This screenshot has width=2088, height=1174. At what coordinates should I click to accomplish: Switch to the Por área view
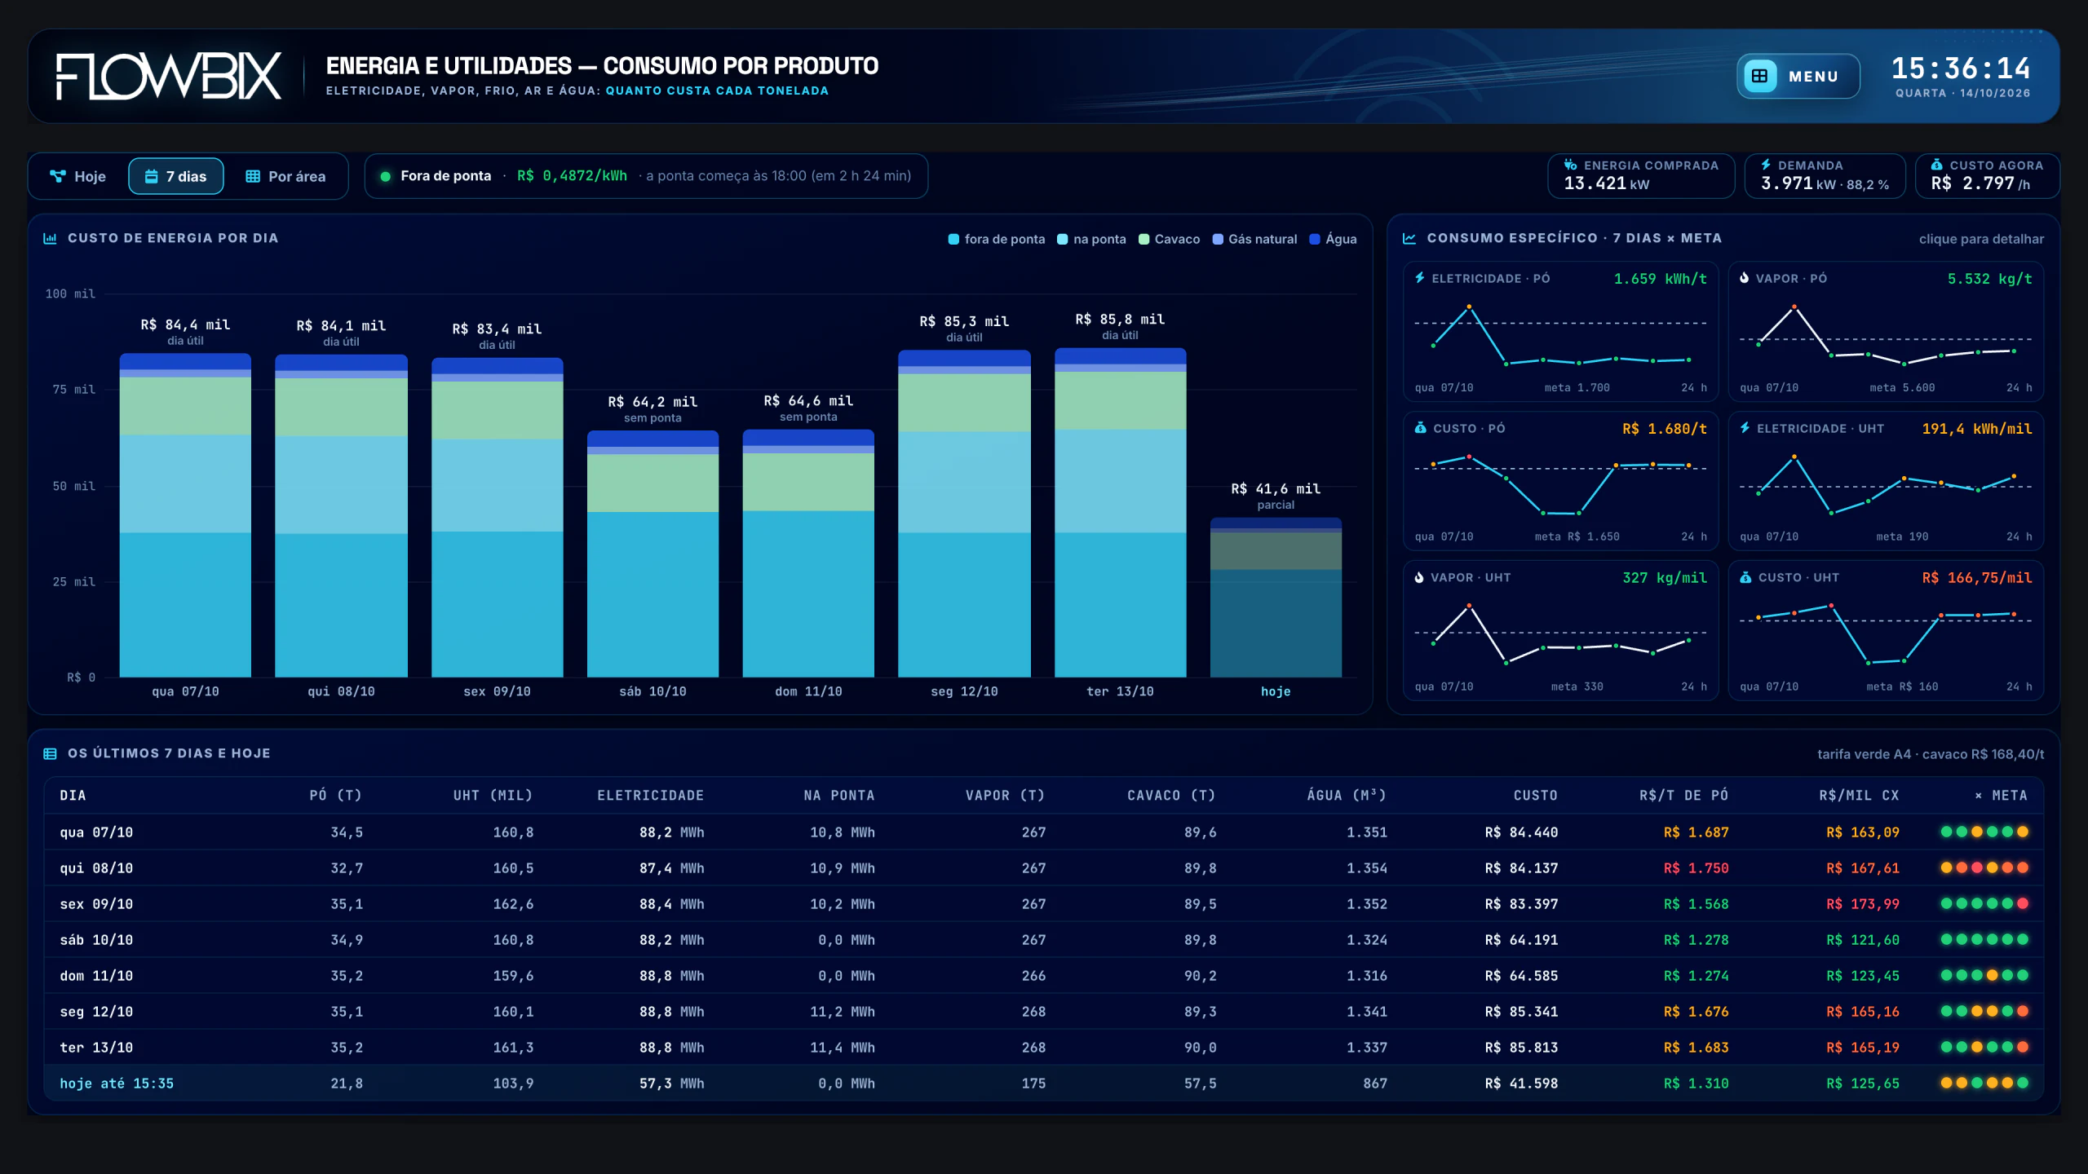click(x=285, y=176)
